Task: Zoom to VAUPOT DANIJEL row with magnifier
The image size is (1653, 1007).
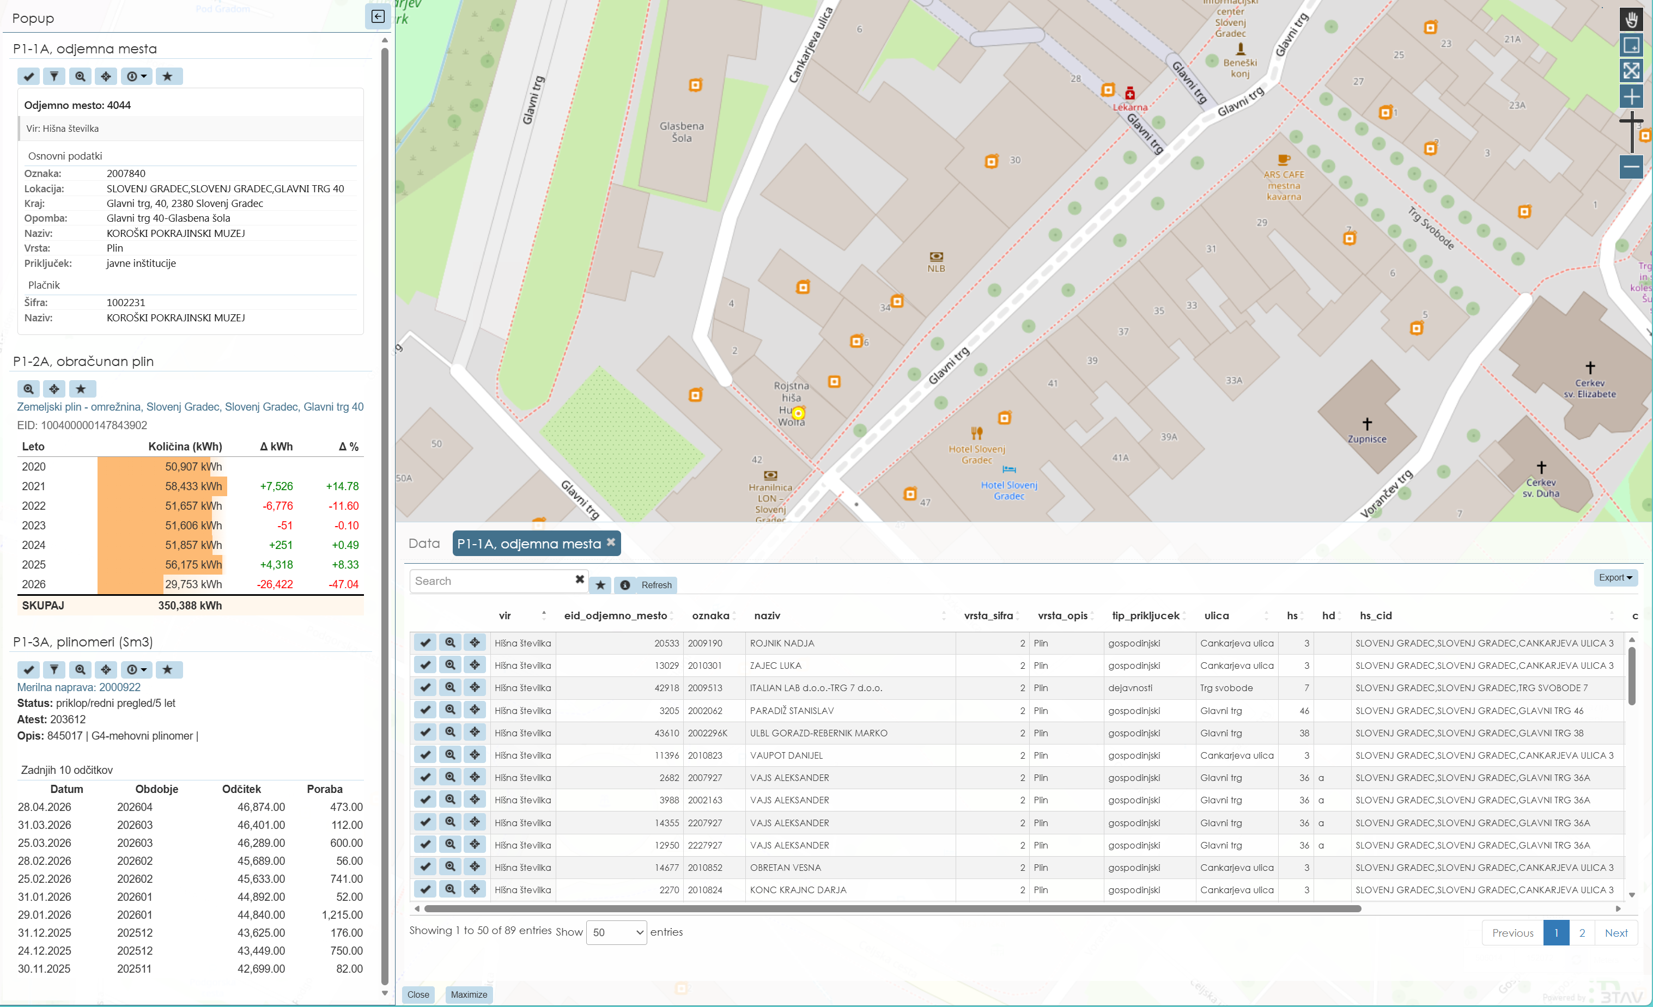Action: pyautogui.click(x=450, y=755)
